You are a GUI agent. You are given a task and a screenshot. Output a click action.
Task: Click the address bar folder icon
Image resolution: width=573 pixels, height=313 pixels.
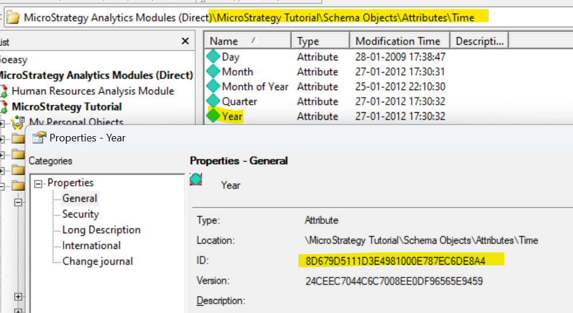(x=12, y=17)
